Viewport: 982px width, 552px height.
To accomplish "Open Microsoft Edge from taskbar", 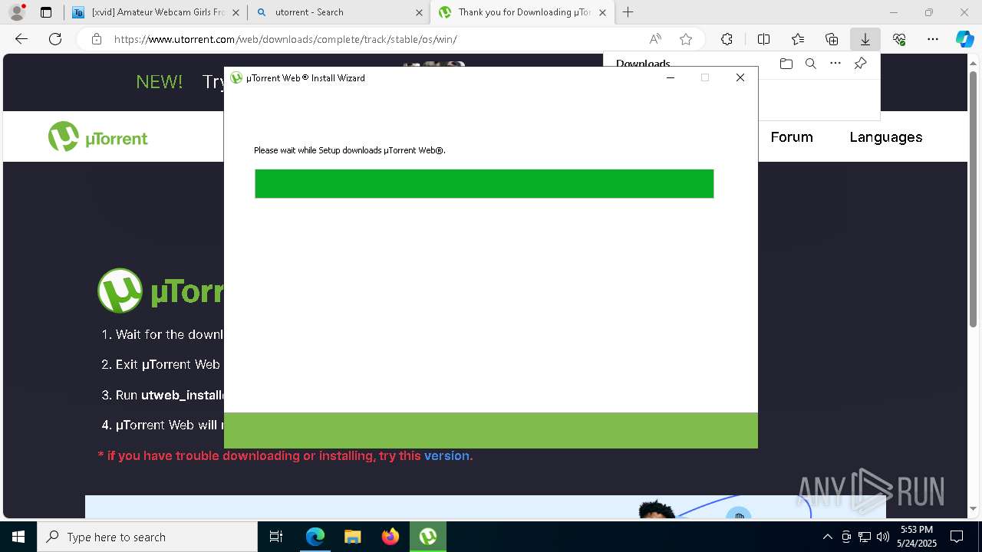I will [315, 537].
